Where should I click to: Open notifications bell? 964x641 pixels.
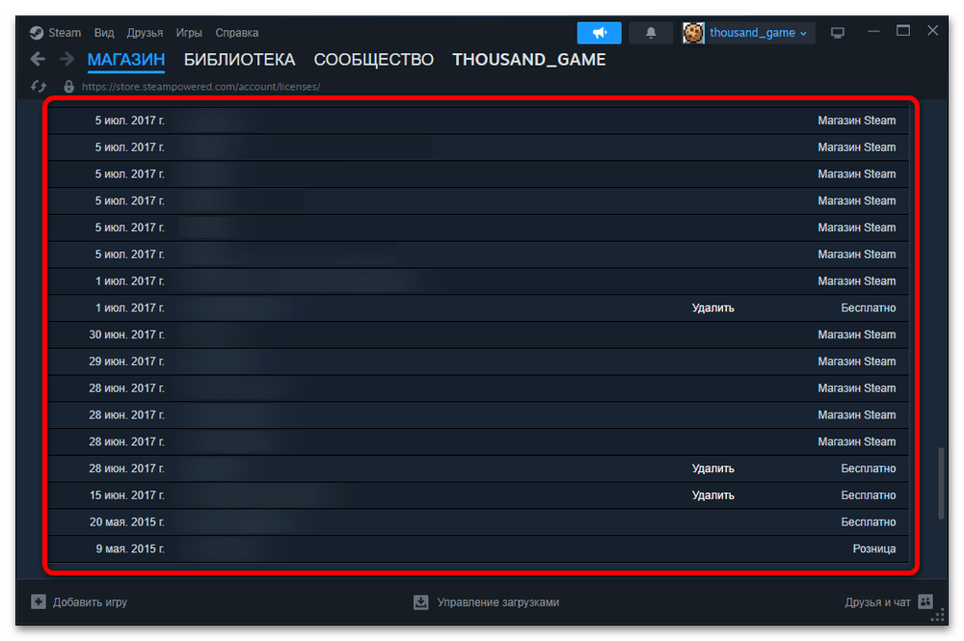click(x=651, y=33)
